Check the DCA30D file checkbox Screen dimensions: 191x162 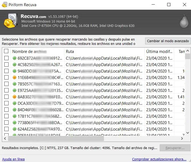6,103
